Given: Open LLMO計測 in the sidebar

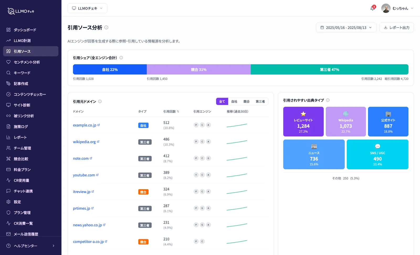Looking at the screenshot, I should pyautogui.click(x=31, y=41).
